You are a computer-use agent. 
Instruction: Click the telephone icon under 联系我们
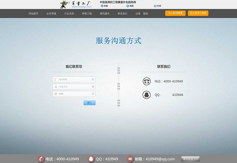(147, 81)
